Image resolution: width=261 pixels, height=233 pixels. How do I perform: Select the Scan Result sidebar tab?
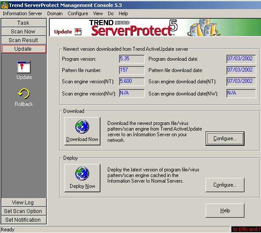[x=24, y=40]
